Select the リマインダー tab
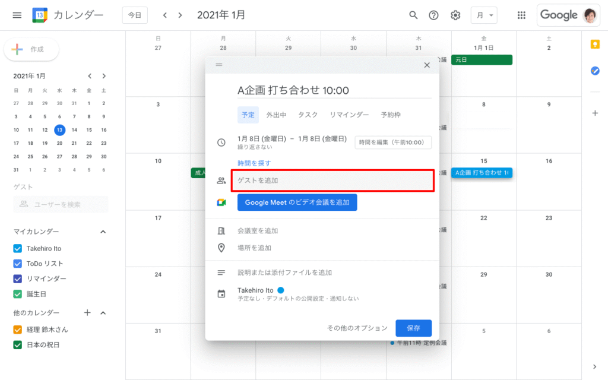The image size is (608, 380). pyautogui.click(x=349, y=115)
